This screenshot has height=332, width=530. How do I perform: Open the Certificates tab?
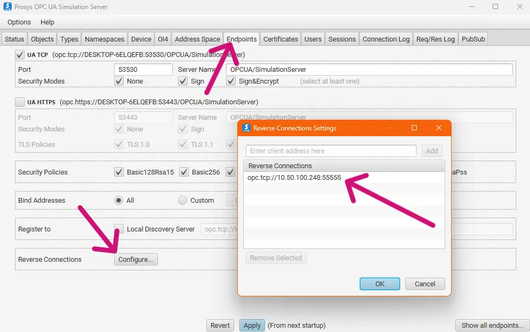280,39
